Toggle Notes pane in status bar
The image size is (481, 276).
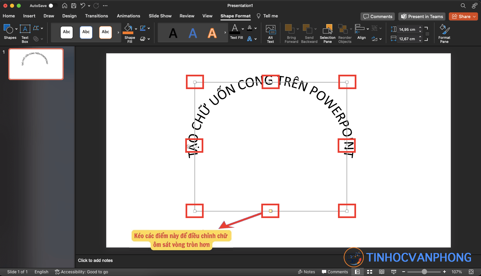[x=306, y=272]
